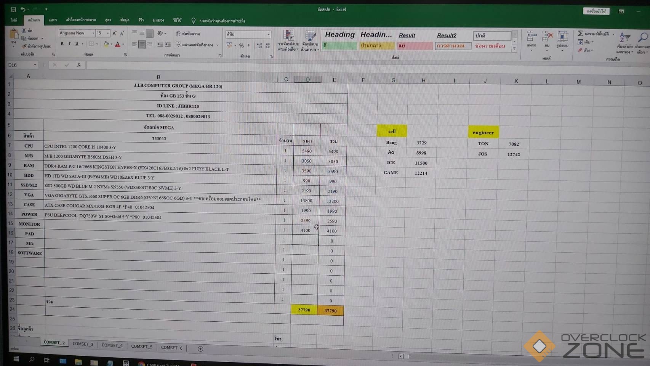Open Conditional Formatting icon in ribbon

[288, 37]
